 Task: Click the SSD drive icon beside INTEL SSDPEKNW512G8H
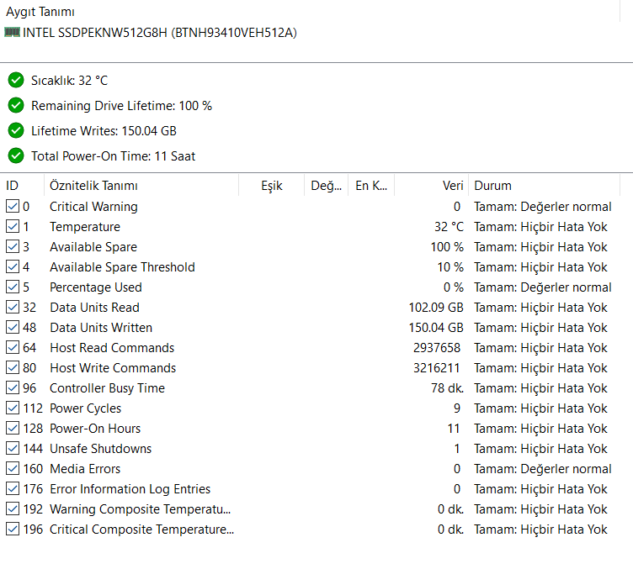[12, 32]
